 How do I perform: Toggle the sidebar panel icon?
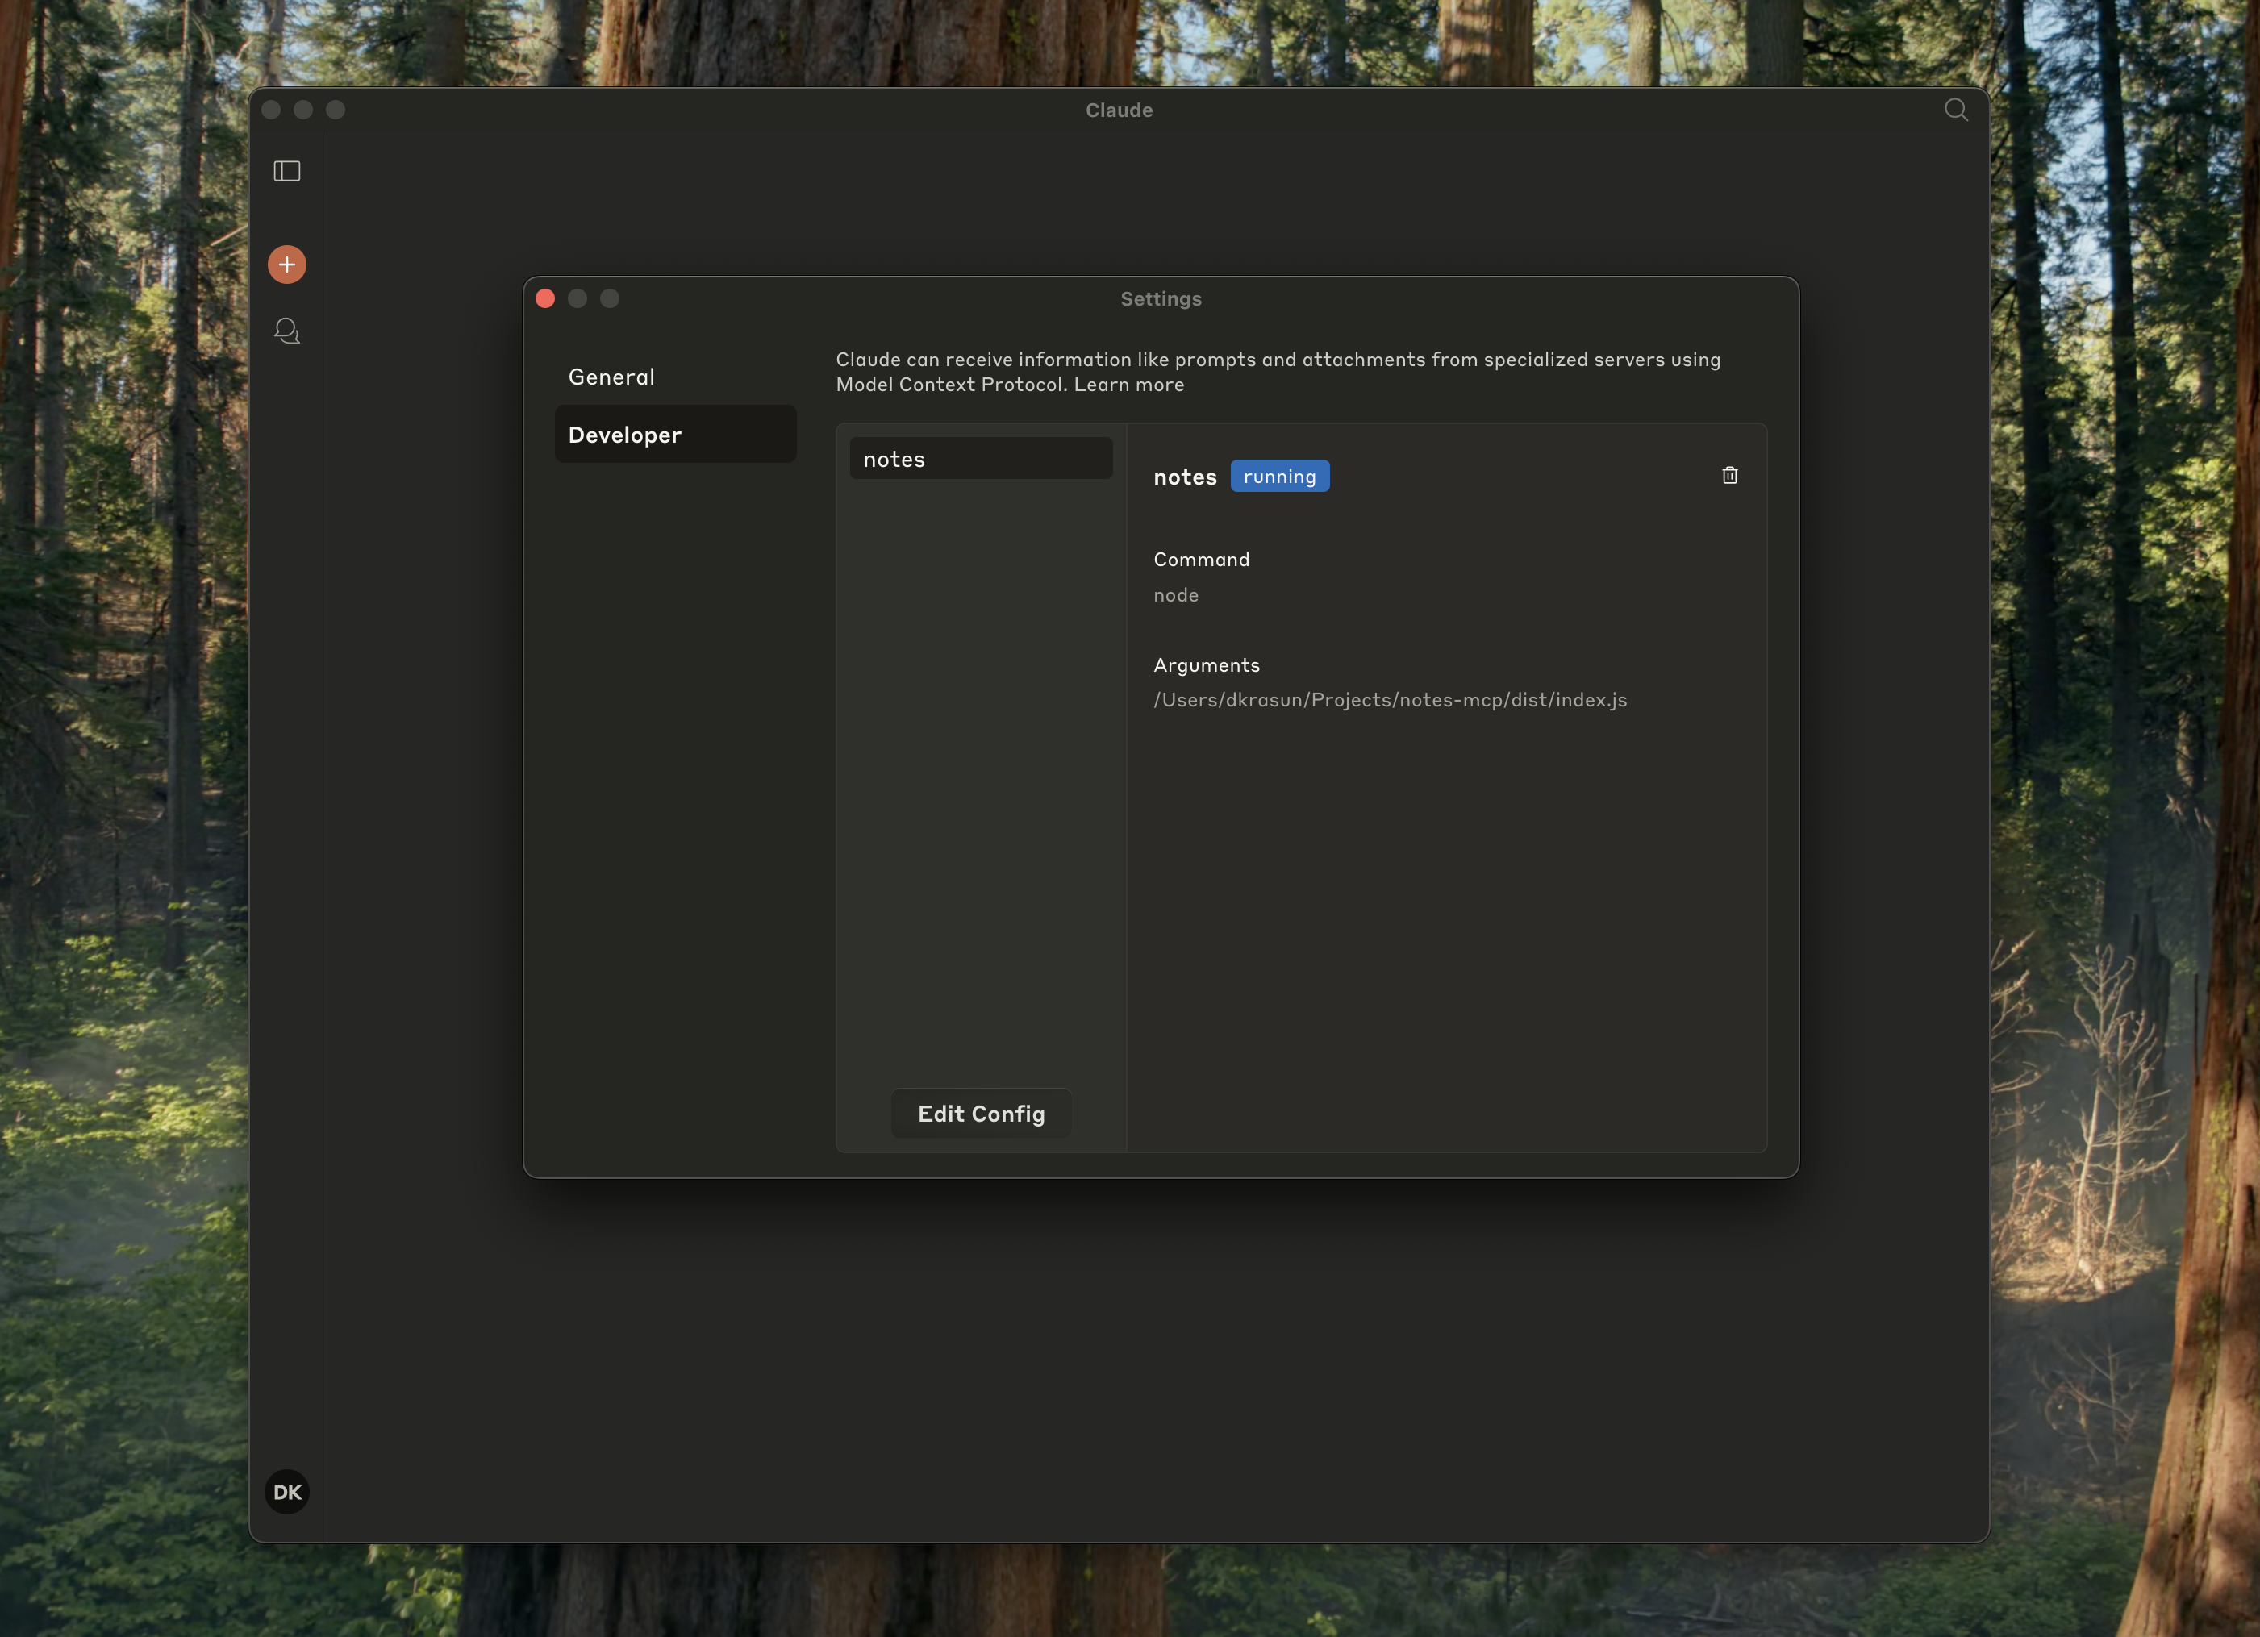(x=287, y=172)
